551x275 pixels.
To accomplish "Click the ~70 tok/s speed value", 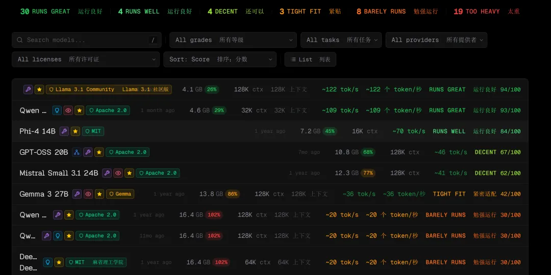I will click(x=409, y=131).
